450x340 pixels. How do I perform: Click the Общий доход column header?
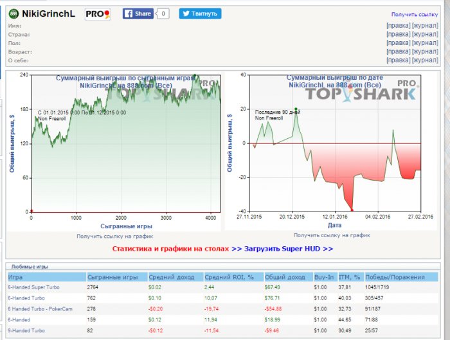(289, 277)
